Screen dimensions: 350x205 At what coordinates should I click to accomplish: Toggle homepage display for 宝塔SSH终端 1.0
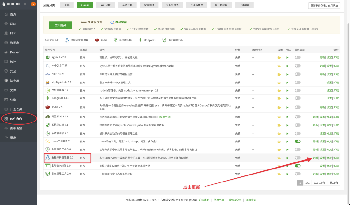tap(297, 166)
